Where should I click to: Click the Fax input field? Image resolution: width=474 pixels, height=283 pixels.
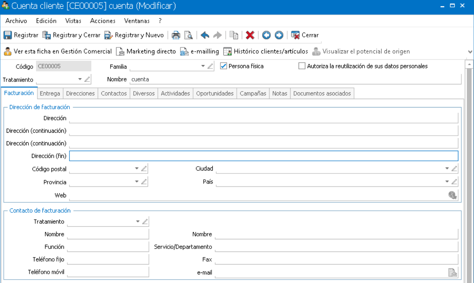[x=336, y=259]
